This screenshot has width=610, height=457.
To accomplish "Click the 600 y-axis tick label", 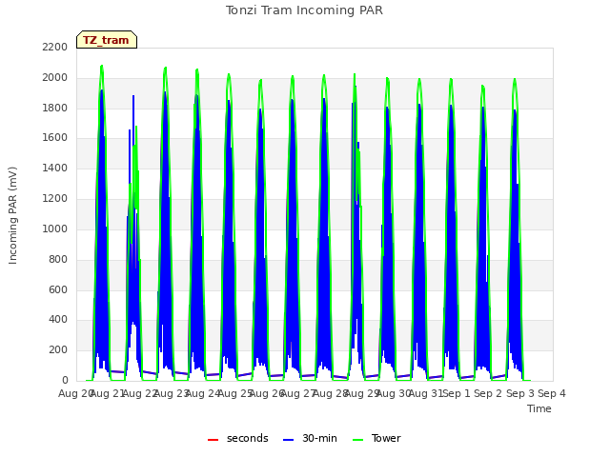I will (x=58, y=289).
